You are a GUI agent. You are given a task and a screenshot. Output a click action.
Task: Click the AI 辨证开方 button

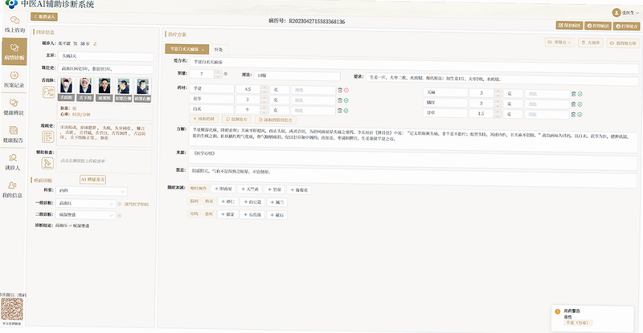pos(93,180)
